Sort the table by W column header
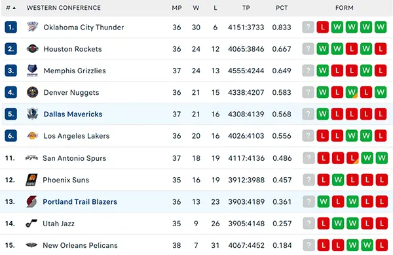Viewport: 393px width, 255px height. (196, 8)
